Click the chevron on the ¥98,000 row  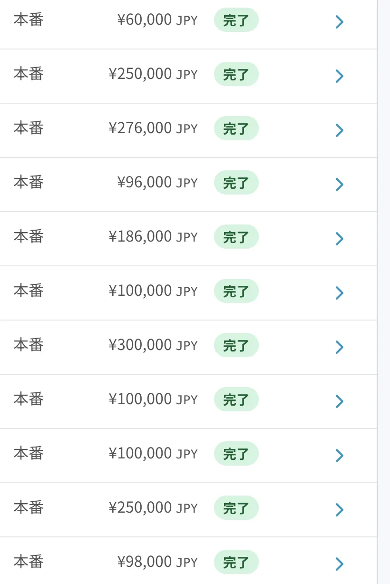339,564
